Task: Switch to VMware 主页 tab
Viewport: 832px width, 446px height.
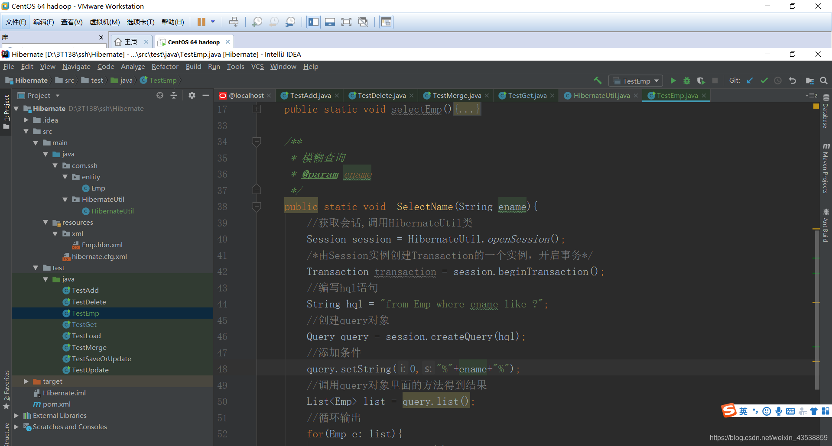Action: coord(130,42)
